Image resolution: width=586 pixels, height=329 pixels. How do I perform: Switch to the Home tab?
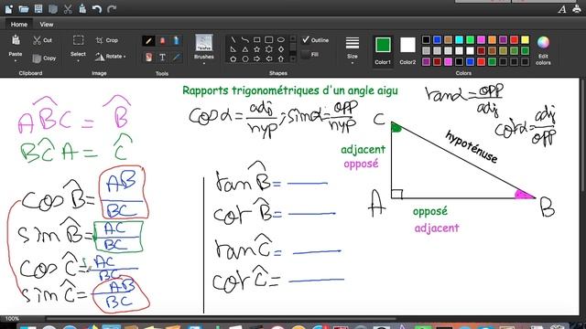18,25
